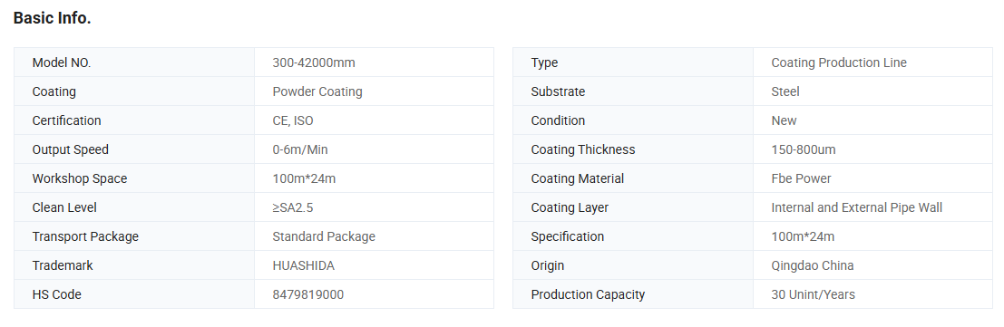Click the 'Coating Layer' label
Viewport: 1004px width, 327px height.
tap(570, 207)
